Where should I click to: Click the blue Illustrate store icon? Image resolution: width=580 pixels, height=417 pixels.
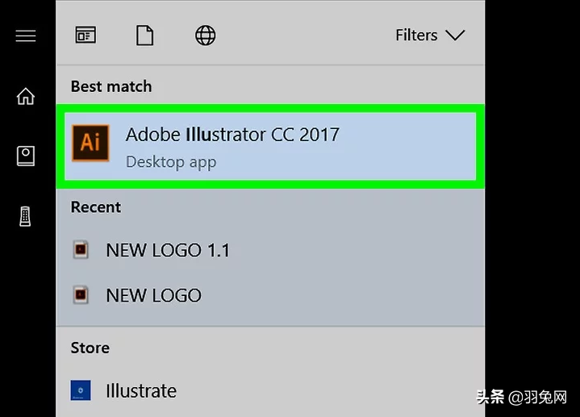pyautogui.click(x=80, y=391)
